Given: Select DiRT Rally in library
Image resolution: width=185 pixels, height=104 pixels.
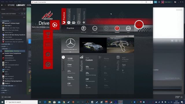Looking at the screenshot, I should pyautogui.click(x=8, y=67).
